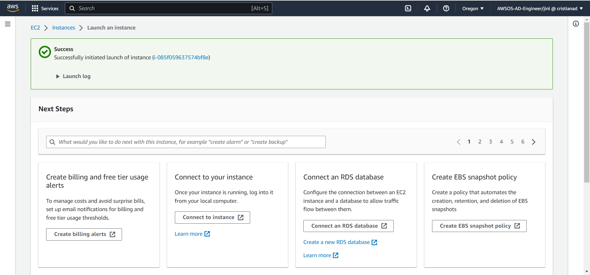Viewport: 590px width, 275px height.
Task: Focus the next steps search input
Action: 186,142
